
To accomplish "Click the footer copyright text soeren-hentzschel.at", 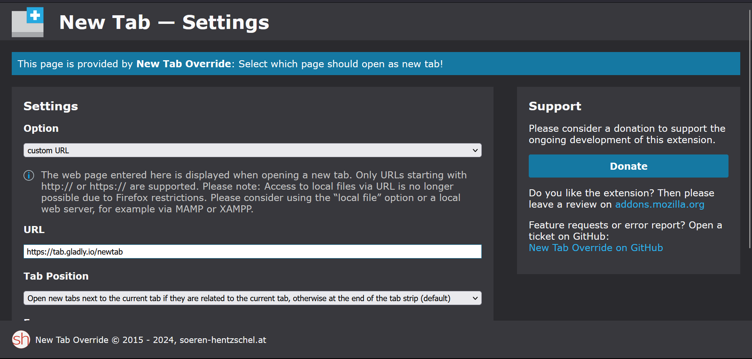I will (151, 340).
